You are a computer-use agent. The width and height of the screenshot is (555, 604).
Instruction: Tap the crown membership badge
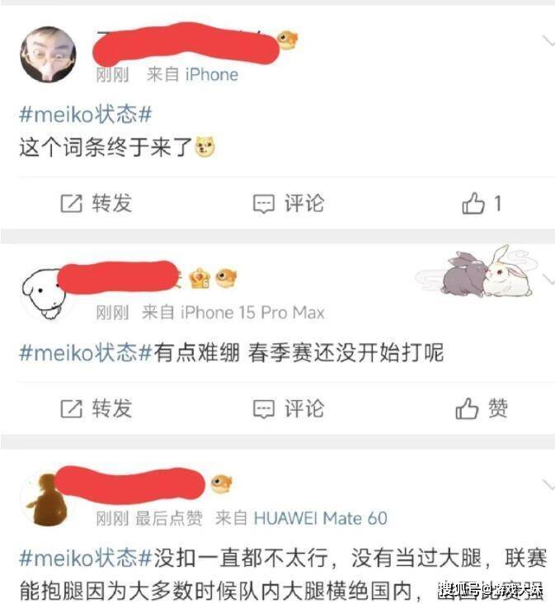pyautogui.click(x=200, y=278)
